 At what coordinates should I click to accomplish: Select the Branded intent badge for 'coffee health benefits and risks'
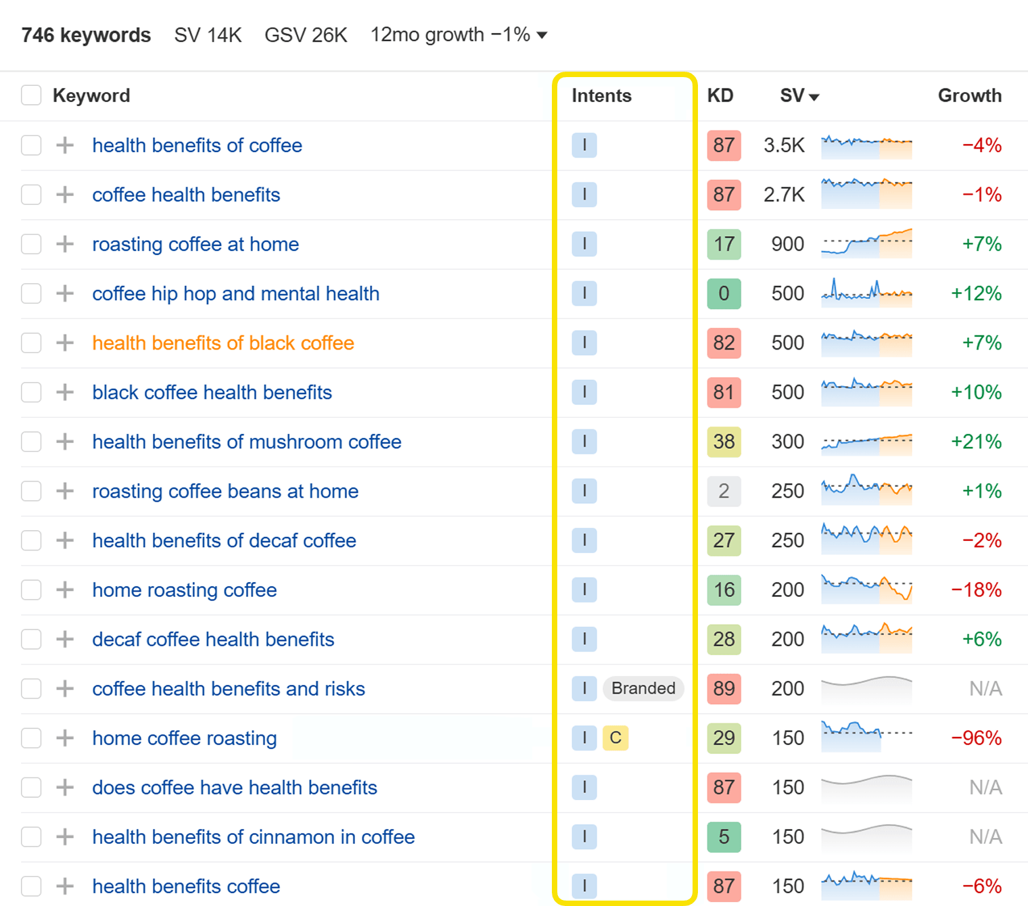click(x=642, y=688)
